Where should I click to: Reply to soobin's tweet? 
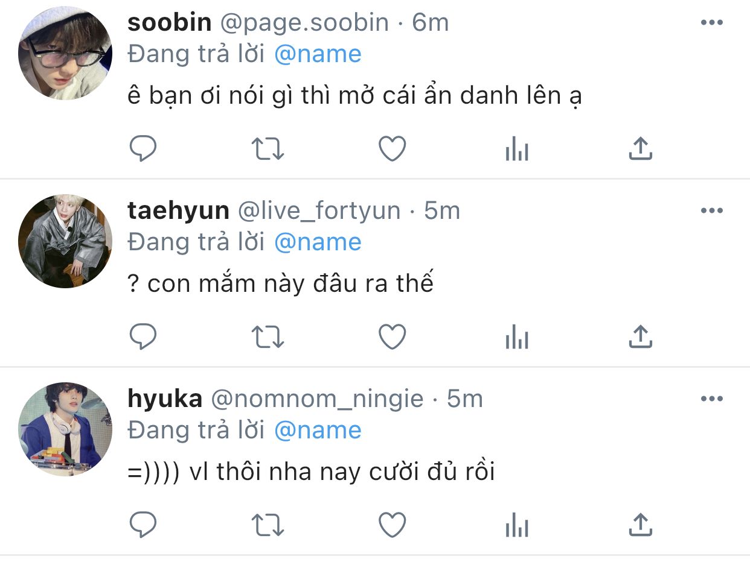[143, 148]
